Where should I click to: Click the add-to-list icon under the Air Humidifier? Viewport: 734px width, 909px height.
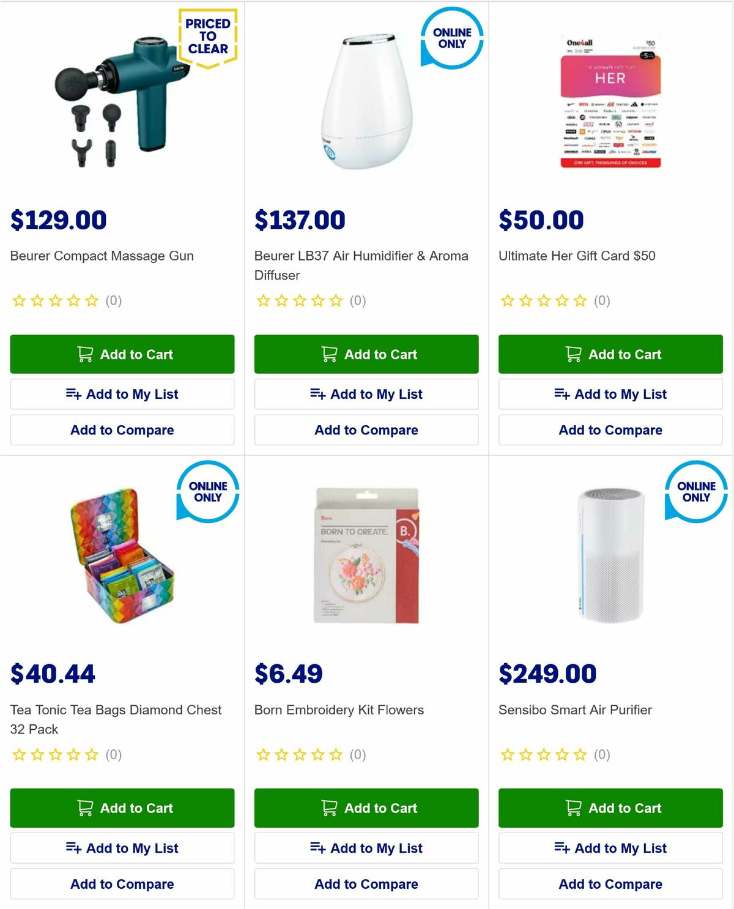coord(317,394)
